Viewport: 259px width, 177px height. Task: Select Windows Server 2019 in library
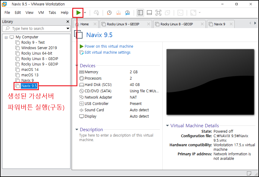39,48
